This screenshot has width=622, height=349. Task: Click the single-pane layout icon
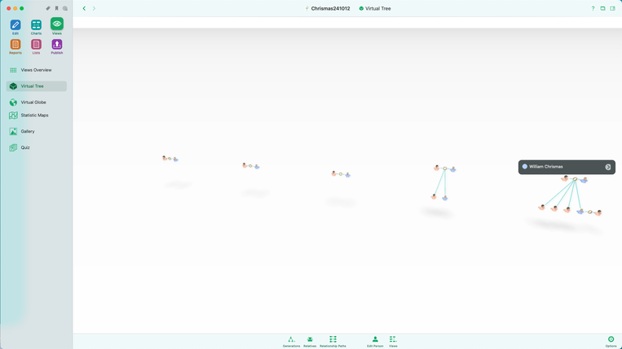coord(602,8)
